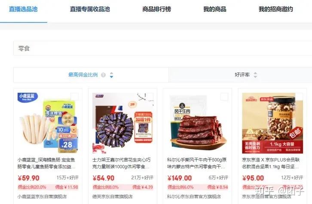This screenshot has height=204, width=312.
Task: Open the 直播选品池 tab
Action: (23, 9)
